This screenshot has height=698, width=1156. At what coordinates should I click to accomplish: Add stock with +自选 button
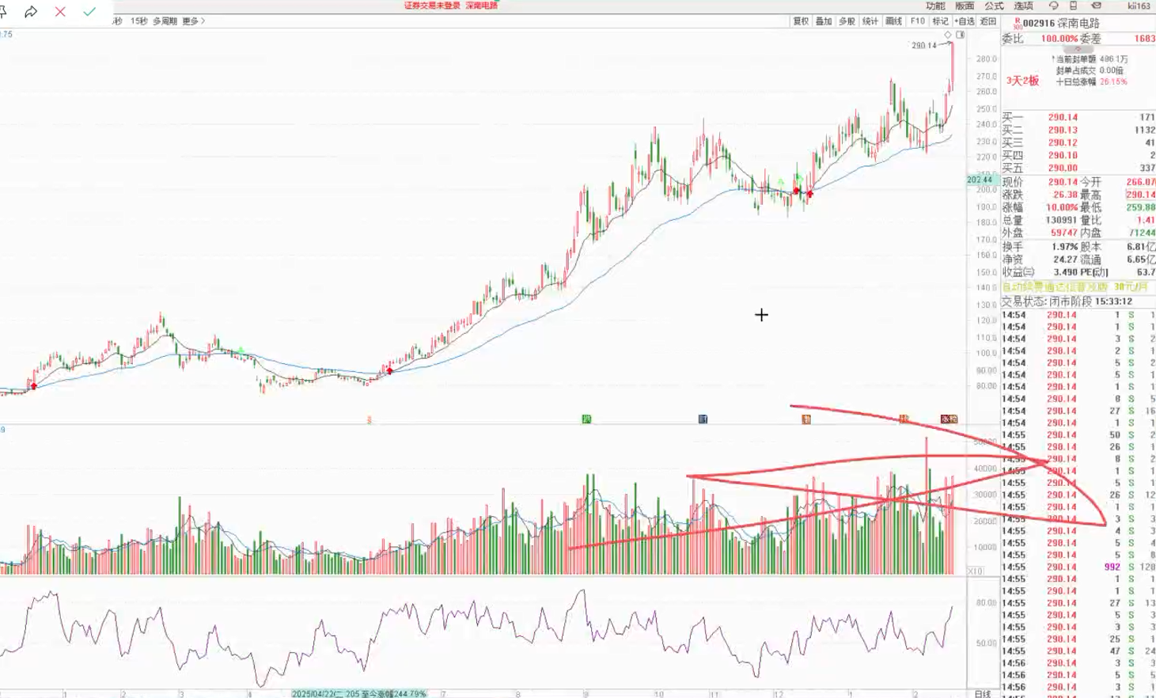[965, 21]
